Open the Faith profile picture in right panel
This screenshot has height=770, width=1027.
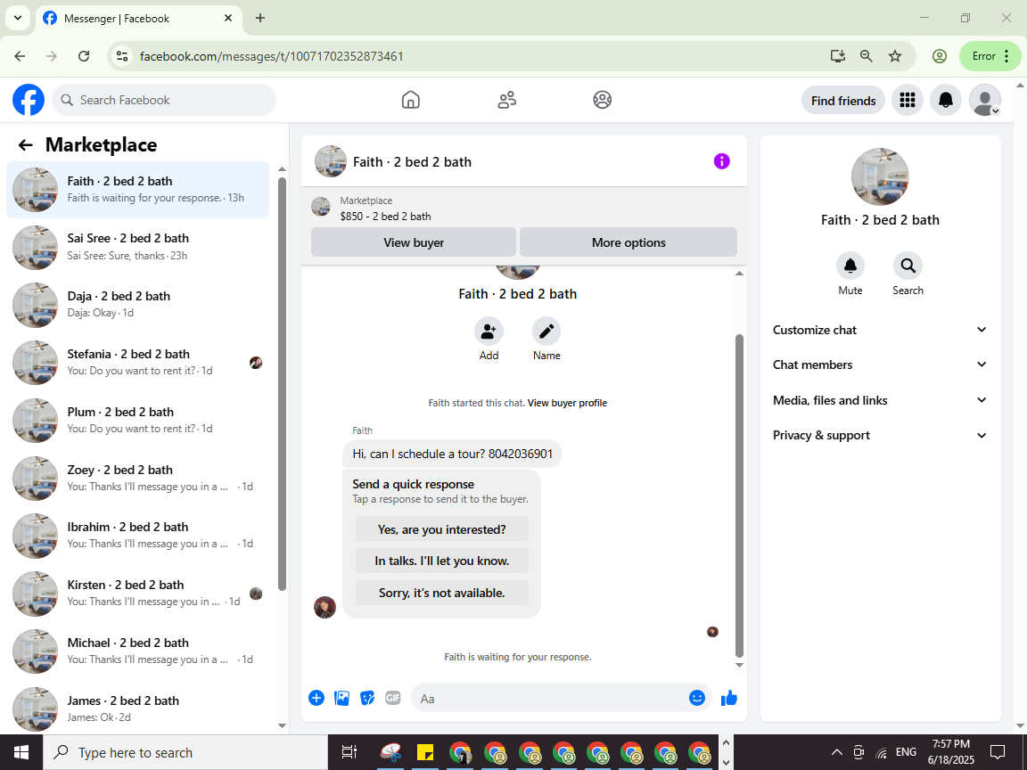pos(880,176)
